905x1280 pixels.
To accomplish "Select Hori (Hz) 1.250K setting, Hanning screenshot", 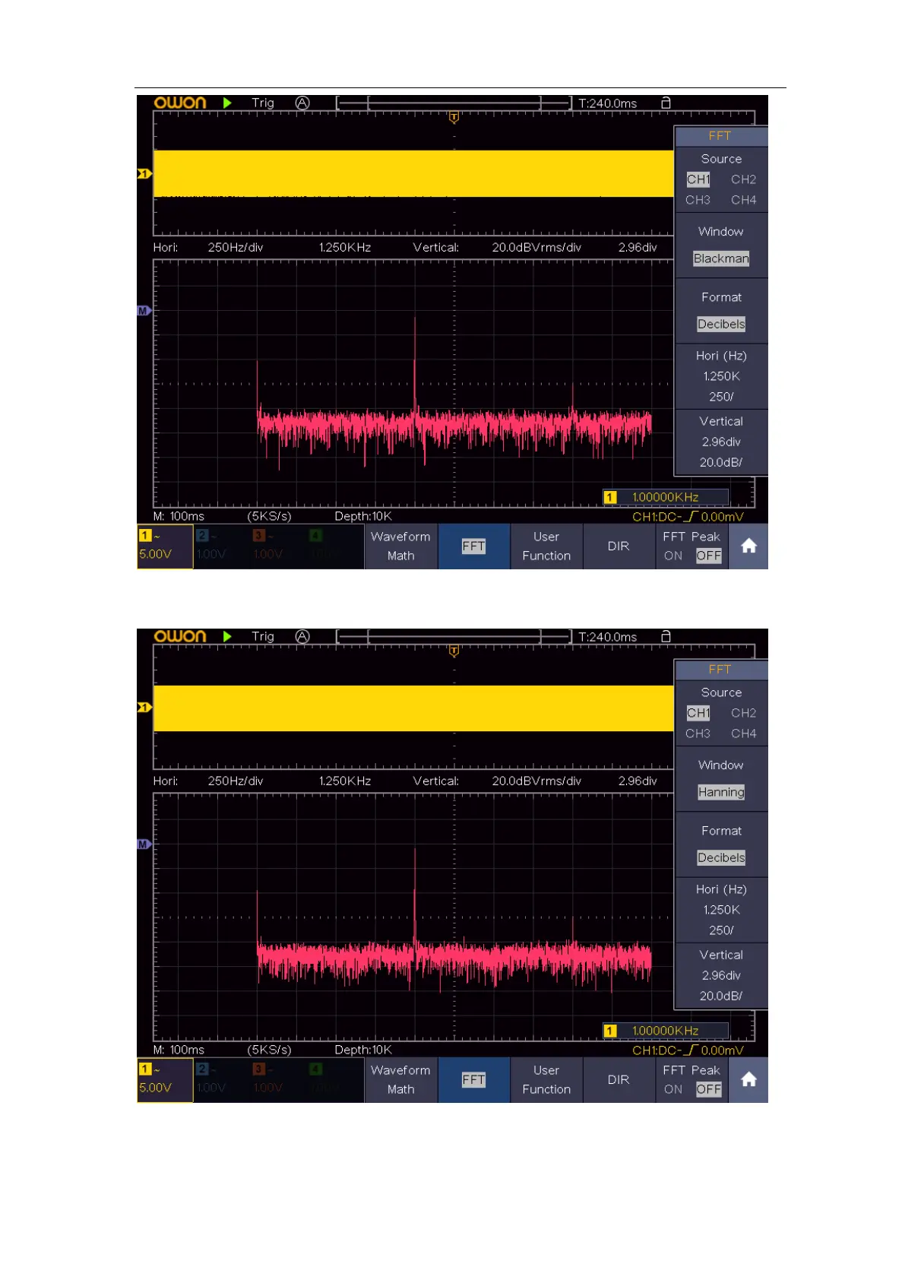I will (721, 910).
